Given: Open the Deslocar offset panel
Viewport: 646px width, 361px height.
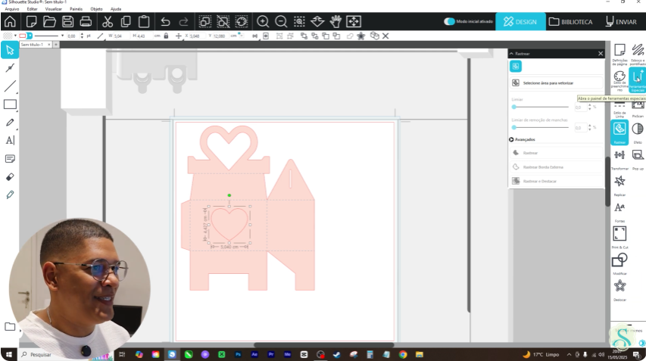Looking at the screenshot, I should [x=619, y=290].
